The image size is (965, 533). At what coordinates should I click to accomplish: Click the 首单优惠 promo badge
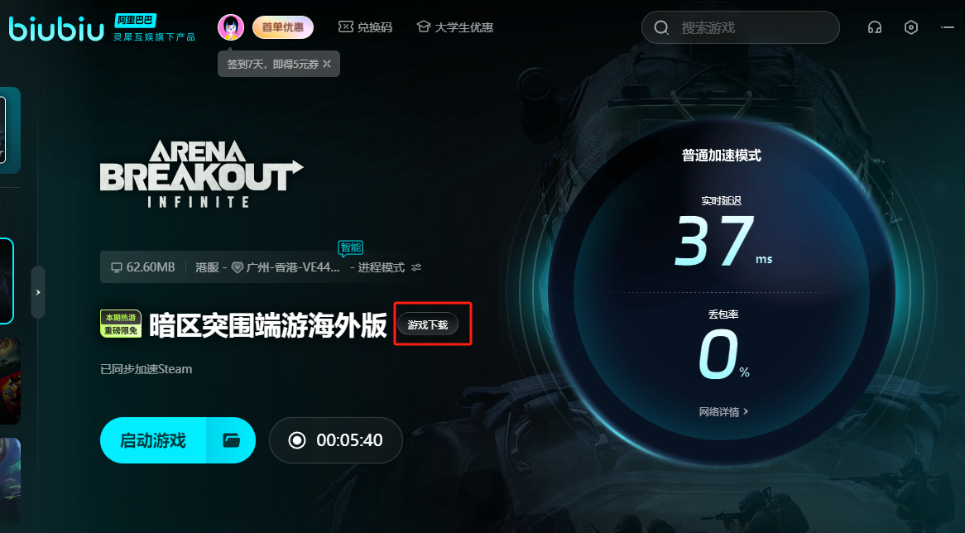point(282,27)
